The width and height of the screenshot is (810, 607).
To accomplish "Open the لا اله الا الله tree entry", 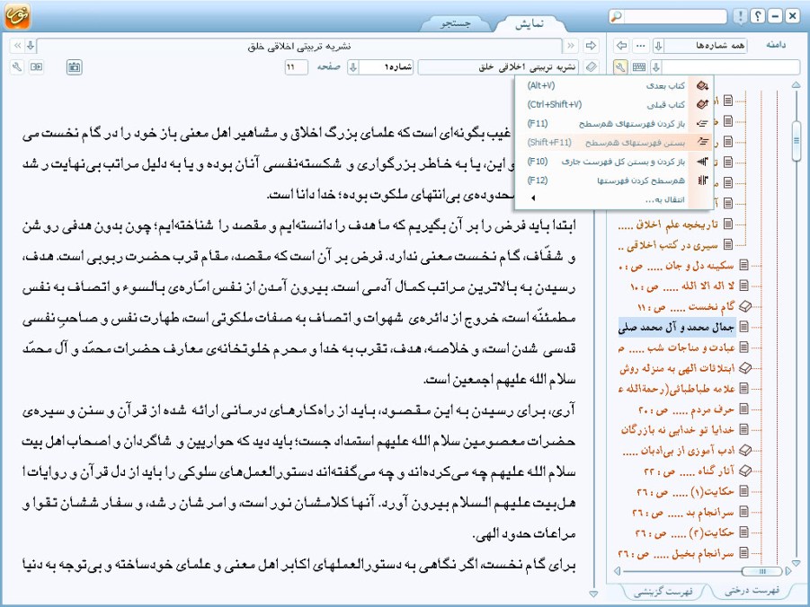I will coord(681,286).
